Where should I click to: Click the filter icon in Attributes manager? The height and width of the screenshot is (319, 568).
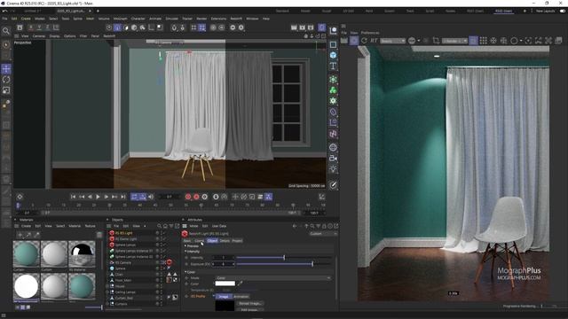(x=318, y=226)
